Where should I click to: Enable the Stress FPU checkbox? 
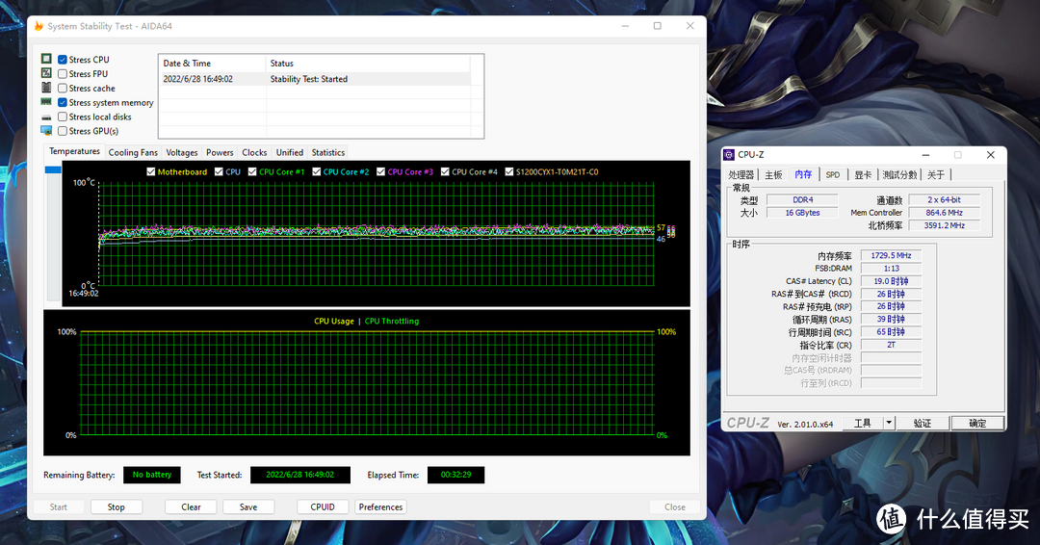coord(63,74)
